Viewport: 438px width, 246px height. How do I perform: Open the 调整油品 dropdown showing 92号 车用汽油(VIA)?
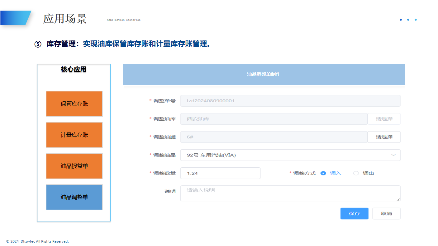point(290,155)
